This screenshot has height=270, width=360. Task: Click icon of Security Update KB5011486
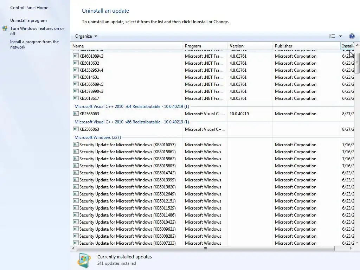[76, 215]
